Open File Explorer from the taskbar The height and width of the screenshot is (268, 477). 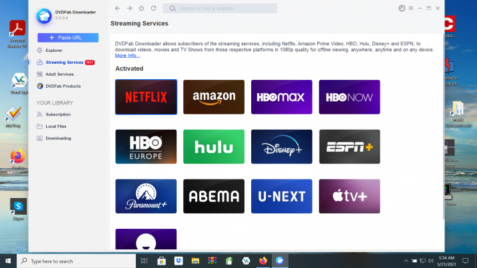[195, 261]
